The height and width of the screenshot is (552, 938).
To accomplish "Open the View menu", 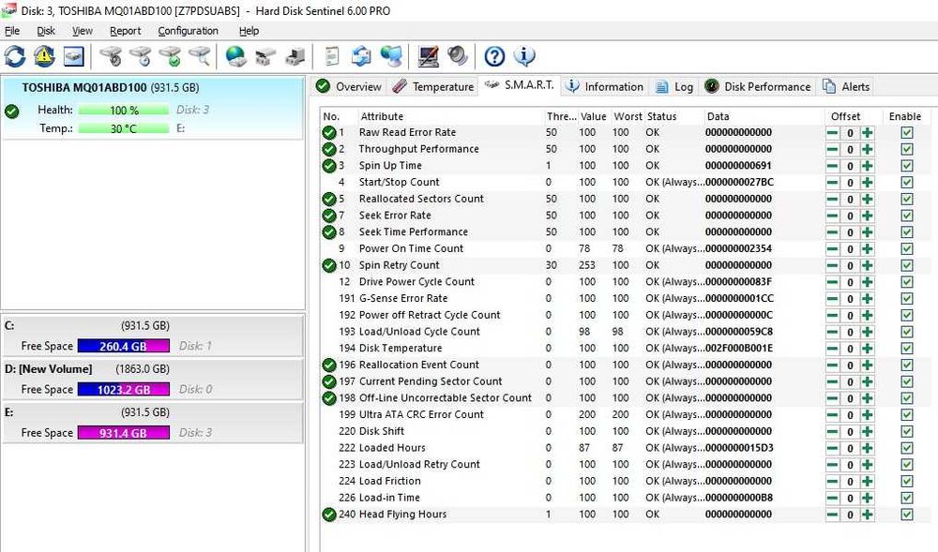I will pos(83,31).
